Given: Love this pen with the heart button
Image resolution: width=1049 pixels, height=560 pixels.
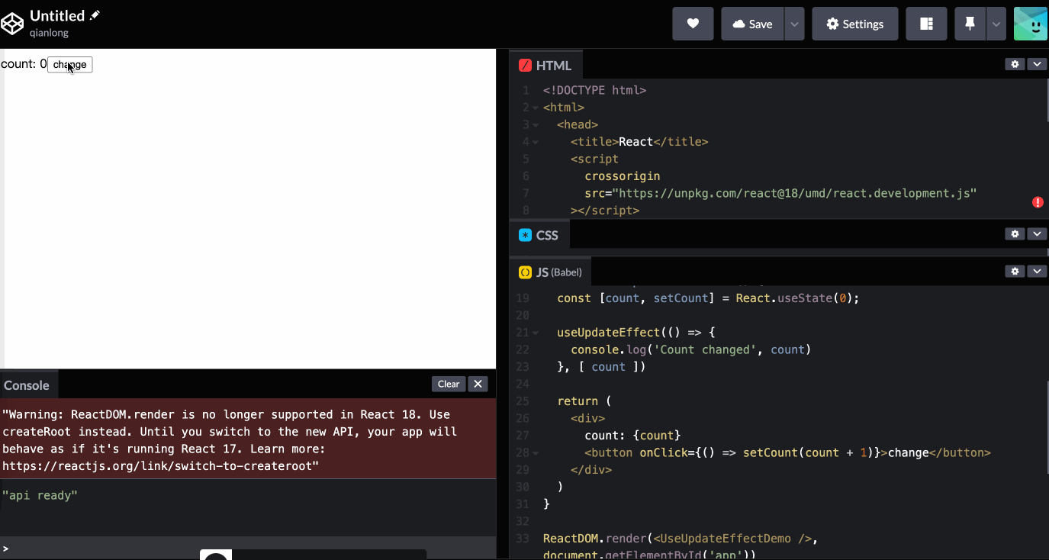Looking at the screenshot, I should [693, 24].
